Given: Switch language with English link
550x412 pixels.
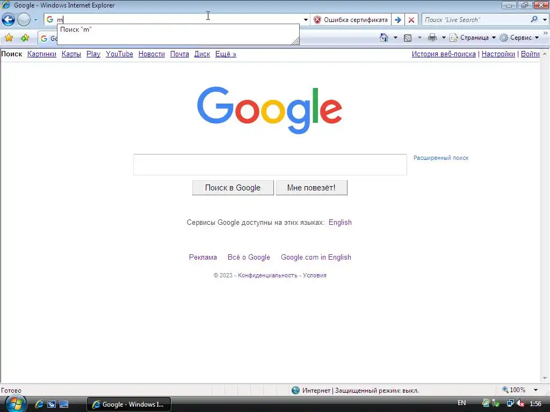Looking at the screenshot, I should pyautogui.click(x=340, y=223).
